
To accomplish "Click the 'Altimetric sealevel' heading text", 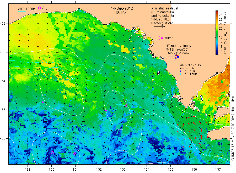I will click(164, 8).
